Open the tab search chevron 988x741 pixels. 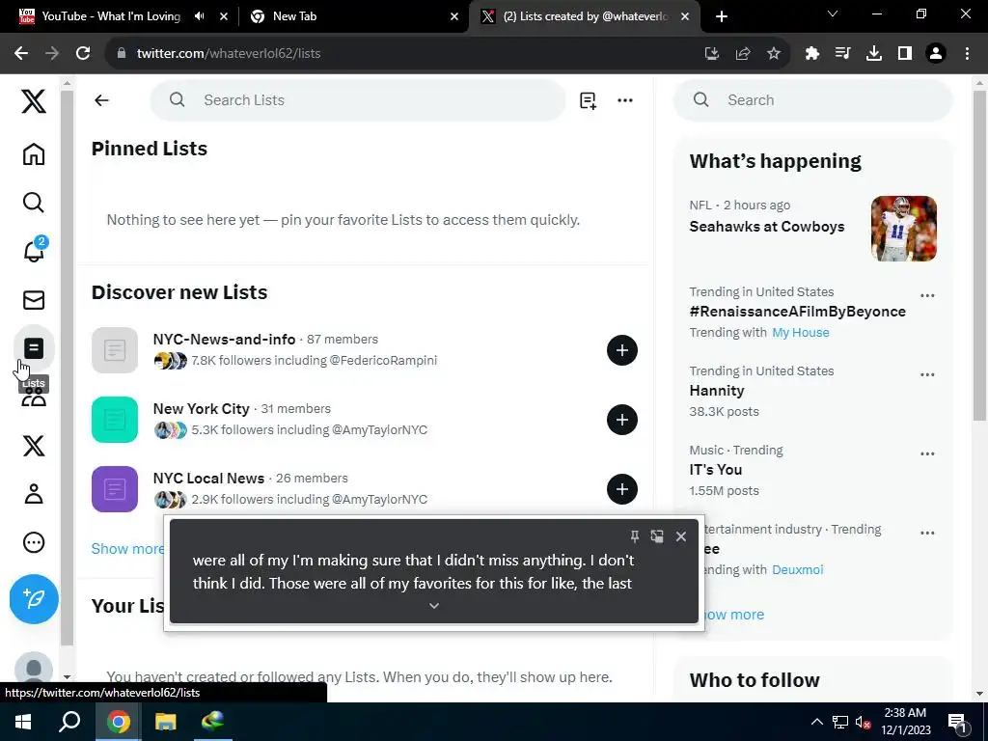(833, 14)
